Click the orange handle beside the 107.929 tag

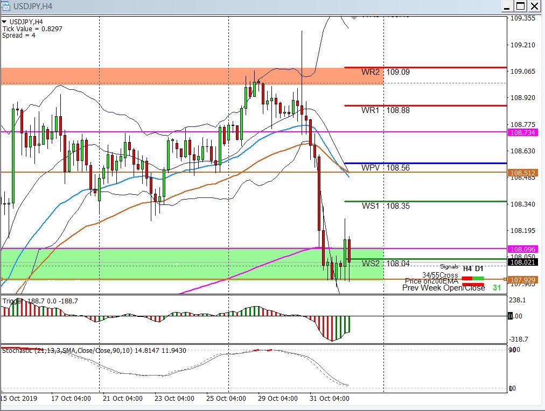point(506,280)
